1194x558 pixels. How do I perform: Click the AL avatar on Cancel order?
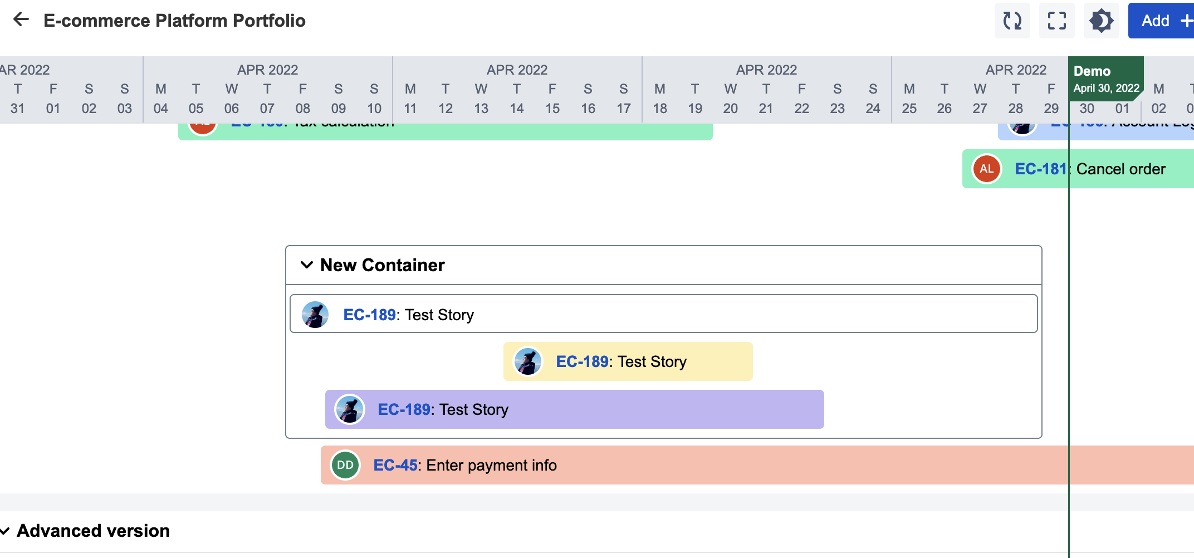coord(986,169)
